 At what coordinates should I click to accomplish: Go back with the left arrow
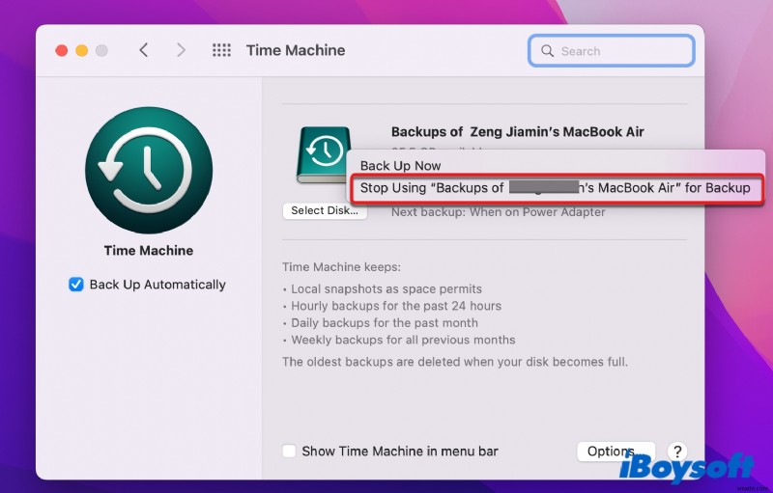coord(143,50)
